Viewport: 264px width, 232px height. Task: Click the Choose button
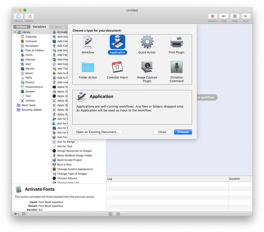(183, 132)
